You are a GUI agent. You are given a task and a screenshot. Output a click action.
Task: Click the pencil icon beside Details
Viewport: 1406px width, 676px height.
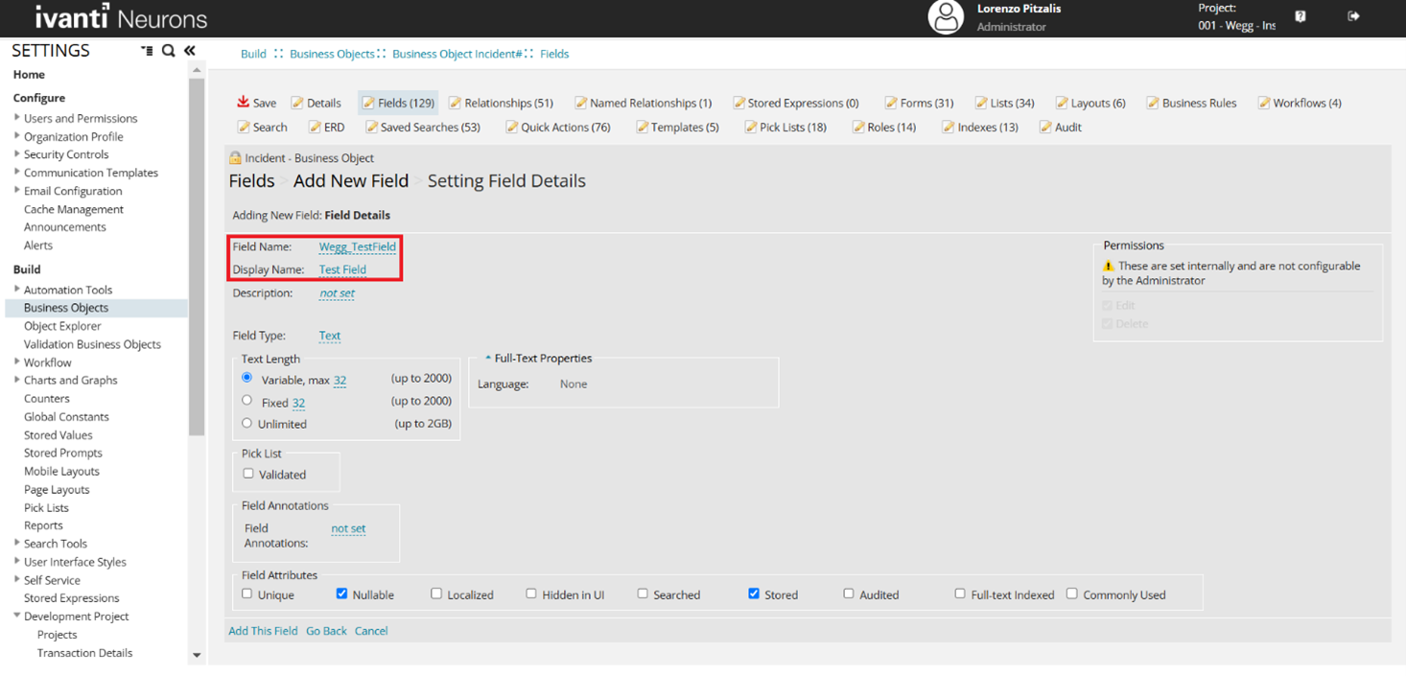point(297,103)
